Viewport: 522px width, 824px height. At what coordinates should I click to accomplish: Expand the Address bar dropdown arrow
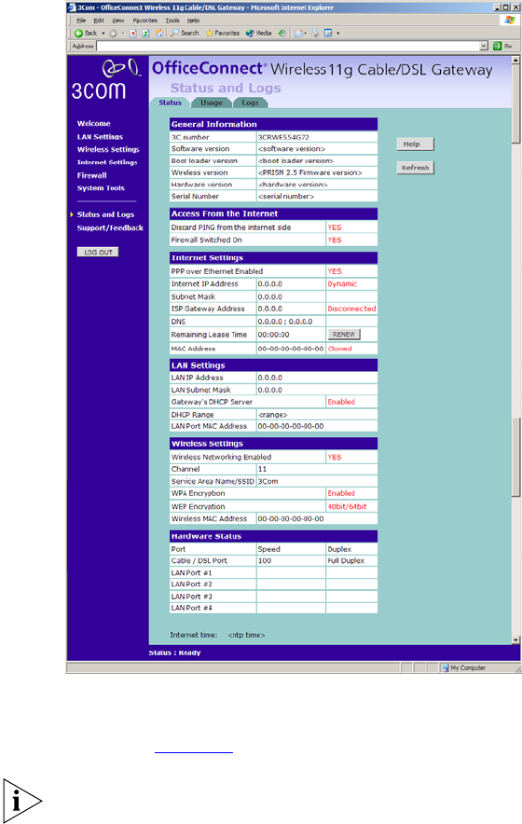click(484, 47)
